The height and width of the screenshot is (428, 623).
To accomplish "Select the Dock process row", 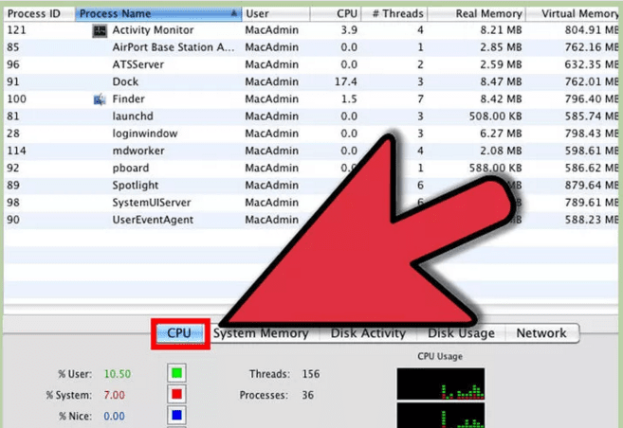I will [x=311, y=81].
